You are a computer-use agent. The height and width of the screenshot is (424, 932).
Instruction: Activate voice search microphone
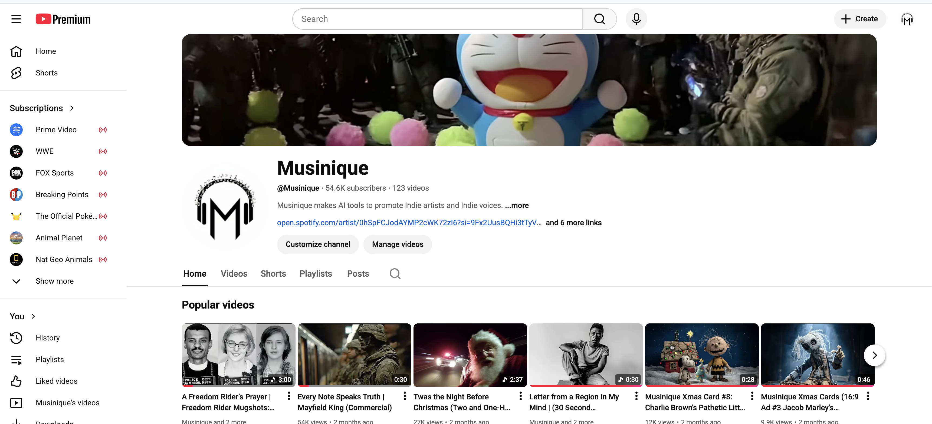tap(636, 19)
